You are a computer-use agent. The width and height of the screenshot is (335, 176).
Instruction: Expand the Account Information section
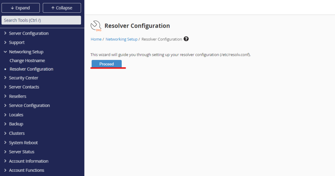pyautogui.click(x=28, y=161)
